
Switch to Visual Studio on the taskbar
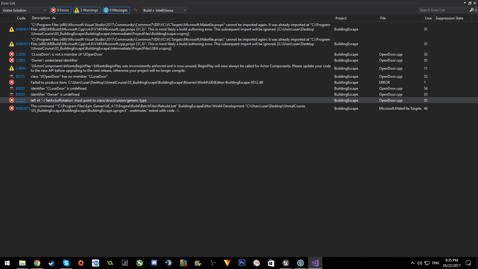pos(315,263)
